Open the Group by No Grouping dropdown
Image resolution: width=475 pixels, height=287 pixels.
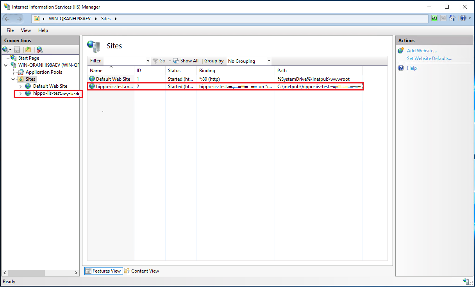tap(249, 61)
